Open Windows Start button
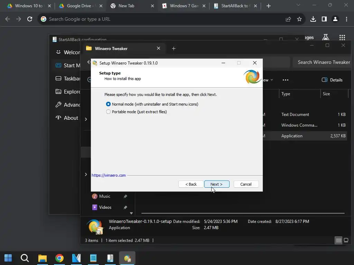This screenshot has height=265, width=354. [8, 258]
